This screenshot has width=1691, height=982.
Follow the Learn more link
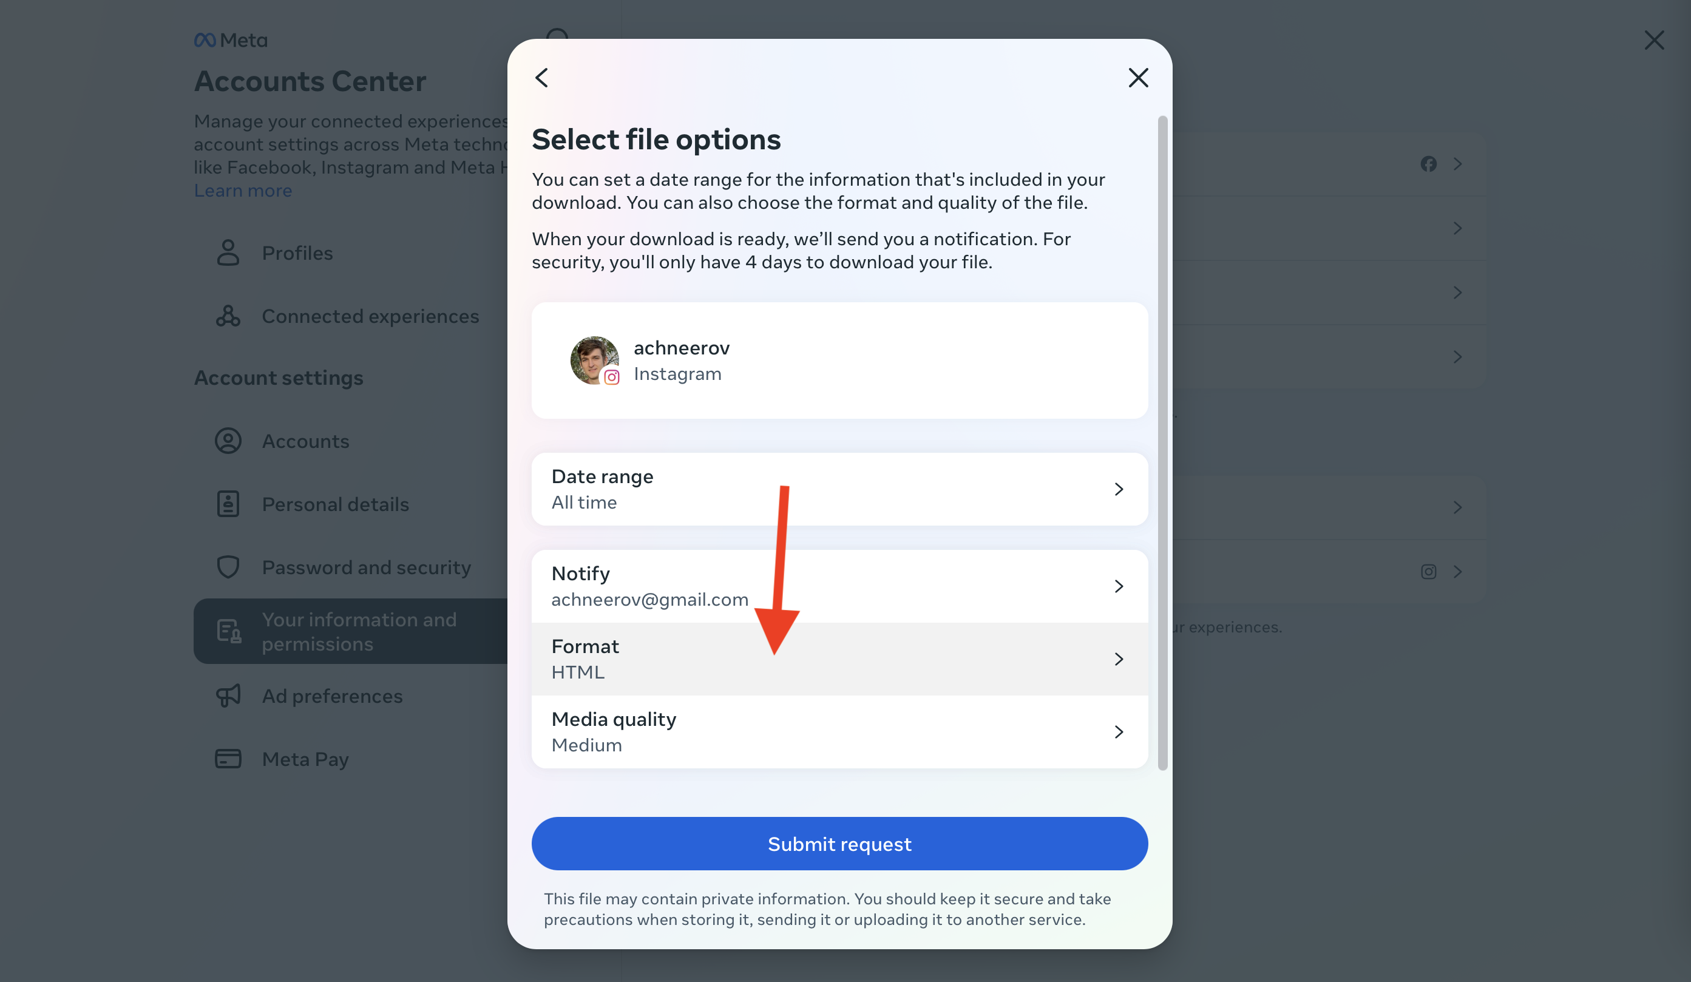pyautogui.click(x=243, y=191)
